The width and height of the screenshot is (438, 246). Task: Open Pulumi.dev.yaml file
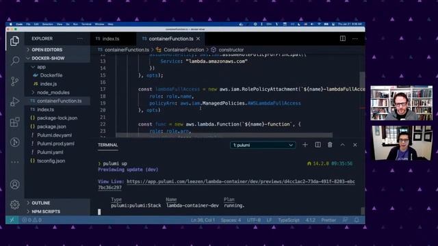click(x=55, y=135)
